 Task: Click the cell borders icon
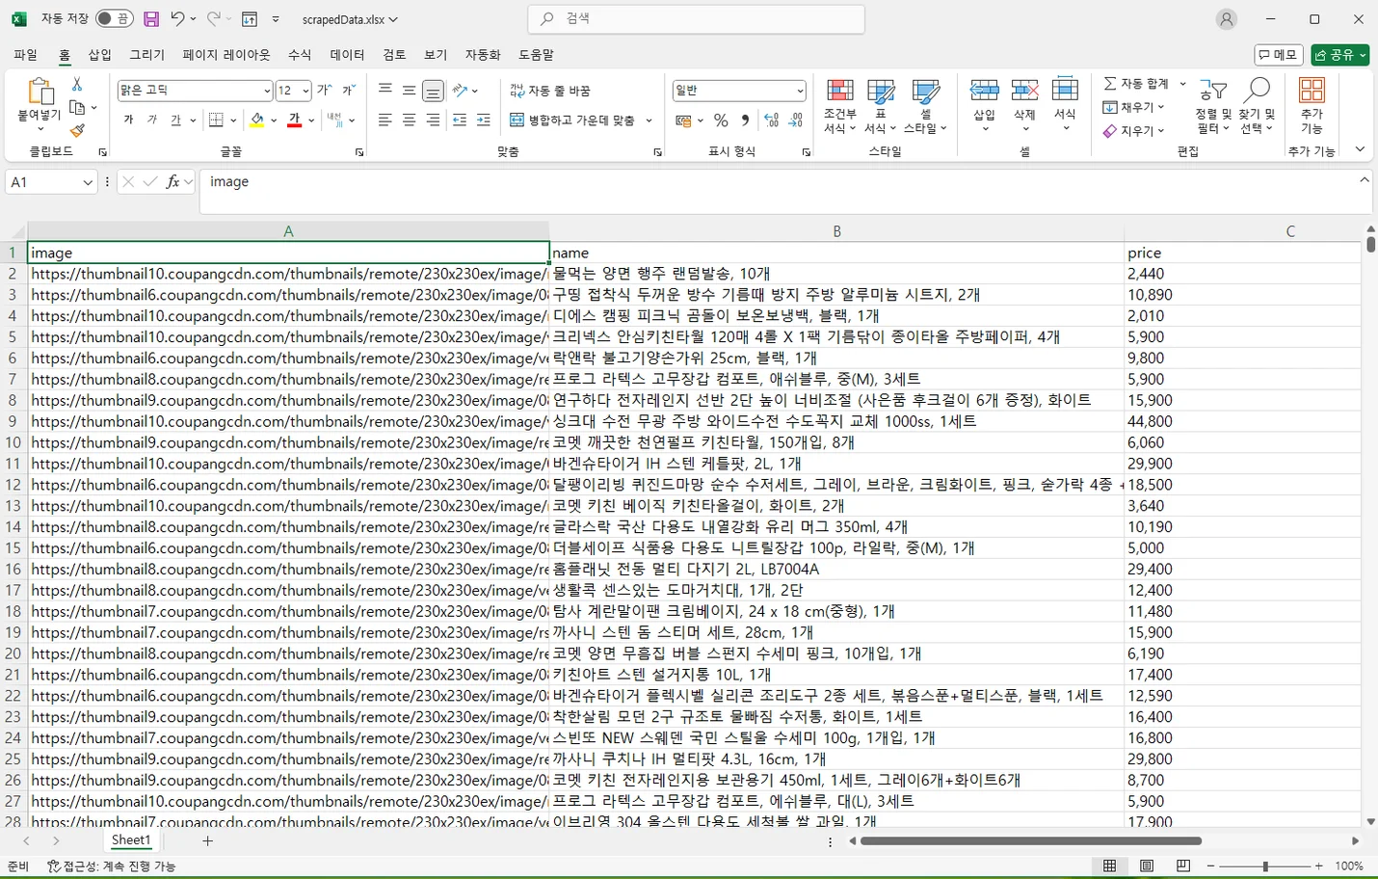[x=216, y=120]
